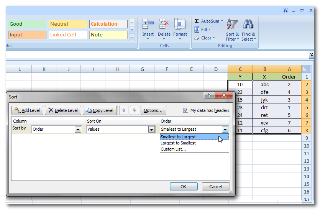The height and width of the screenshot is (210, 320).
Task: Click the Sort & Filter icon
Action: click(x=232, y=25)
